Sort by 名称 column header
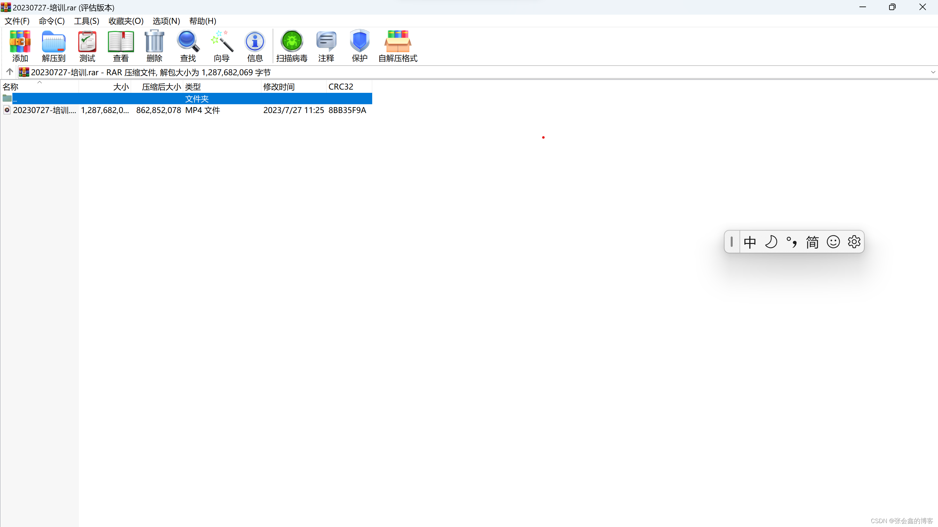This screenshot has height=527, width=938. coord(39,87)
